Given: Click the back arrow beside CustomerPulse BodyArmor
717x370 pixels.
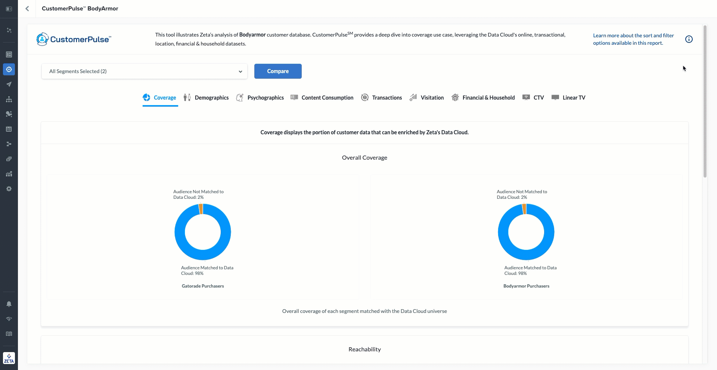Looking at the screenshot, I should pyautogui.click(x=27, y=9).
